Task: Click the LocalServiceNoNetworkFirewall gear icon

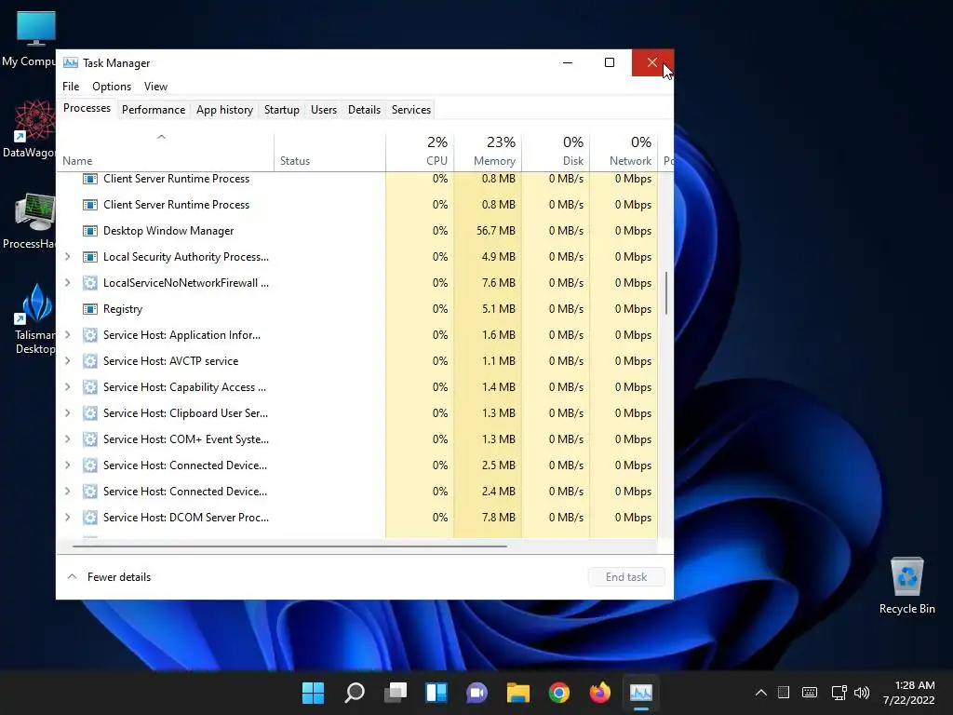Action: [90, 283]
